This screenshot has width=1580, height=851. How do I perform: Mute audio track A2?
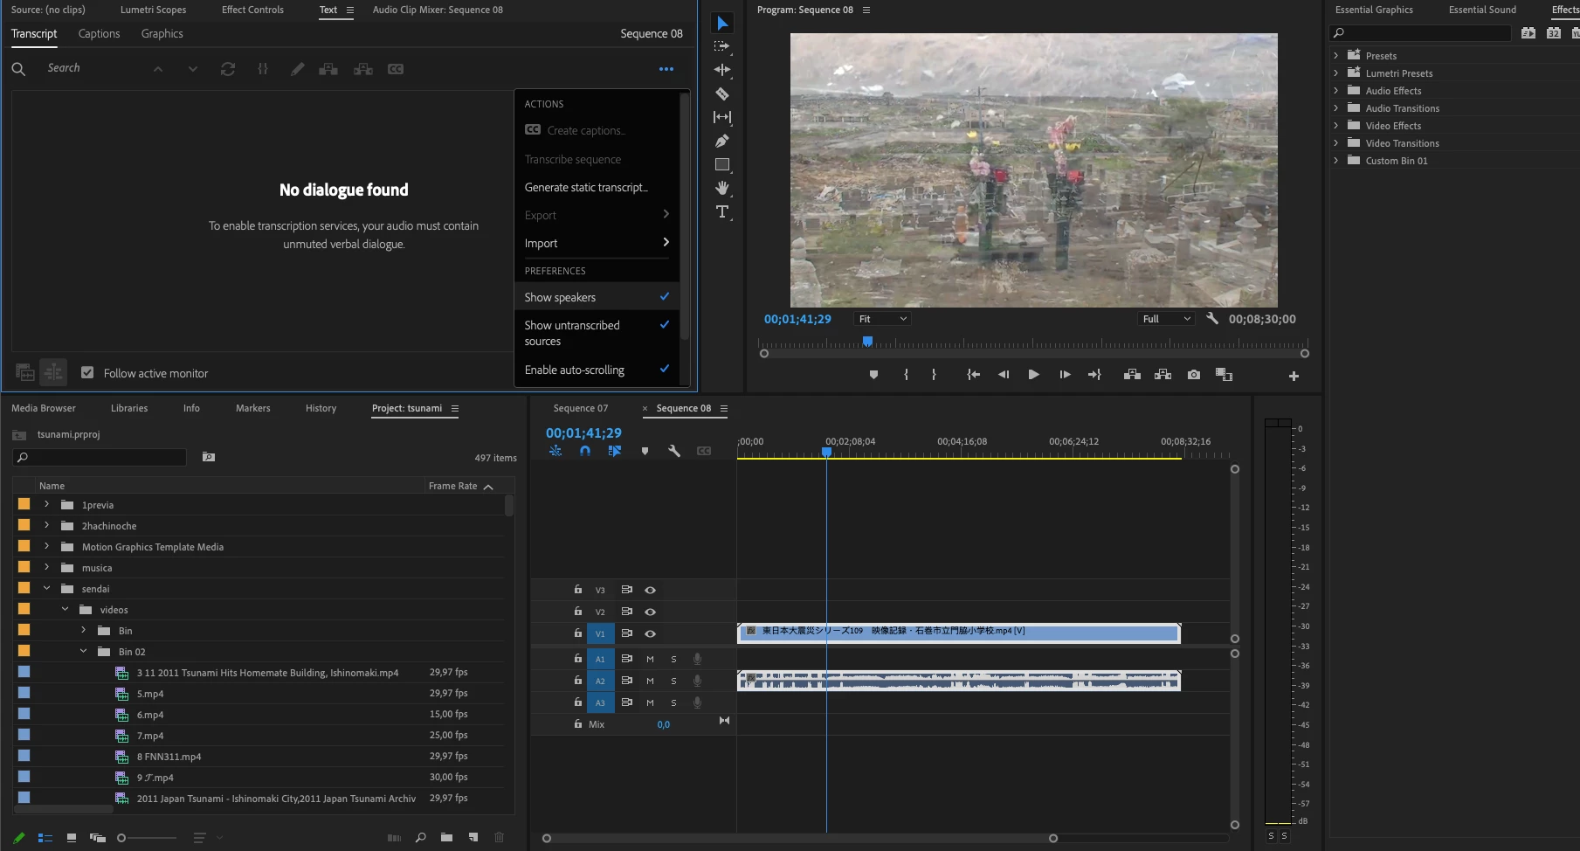(650, 681)
